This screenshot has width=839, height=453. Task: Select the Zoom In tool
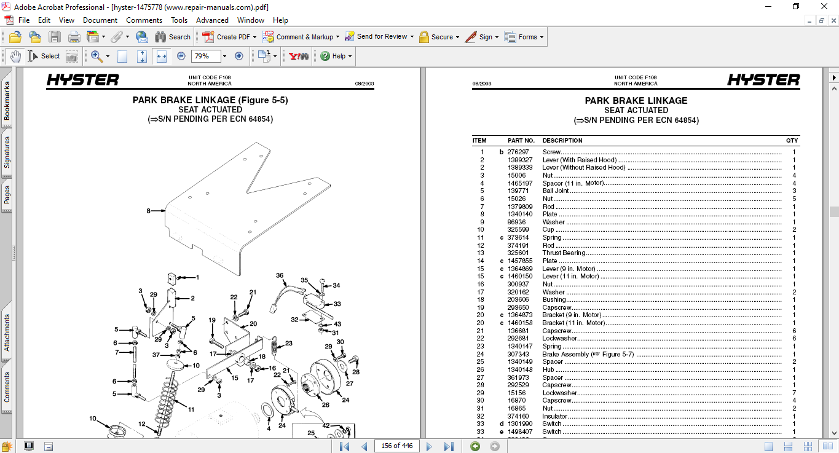tap(96, 56)
